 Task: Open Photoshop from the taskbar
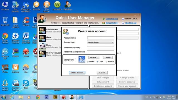[x=46, y=97]
